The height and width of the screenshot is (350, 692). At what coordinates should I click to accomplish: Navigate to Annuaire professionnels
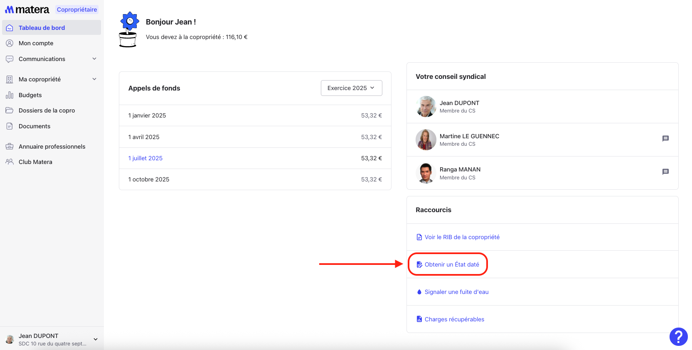tap(52, 147)
